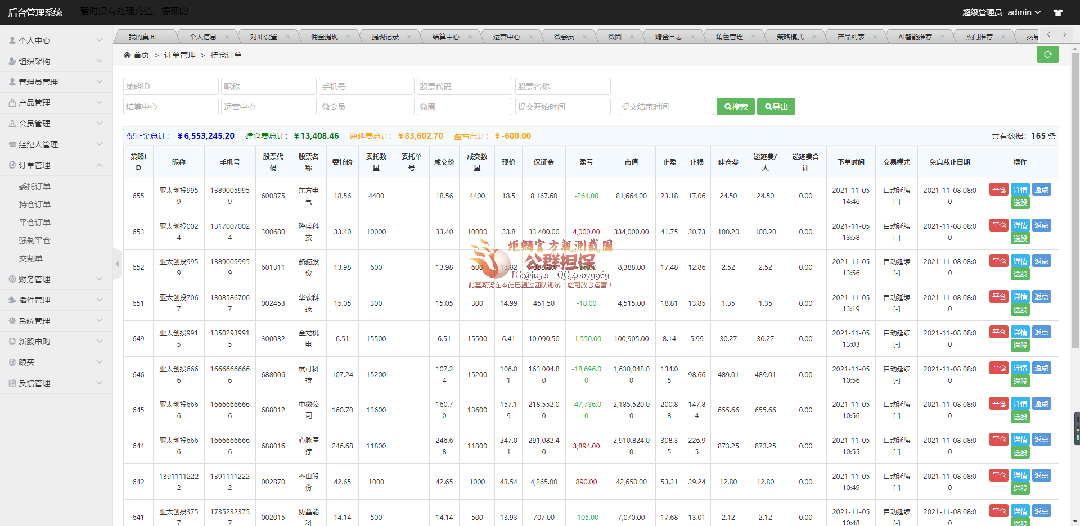Close the 提现记录 tab

[409, 37]
